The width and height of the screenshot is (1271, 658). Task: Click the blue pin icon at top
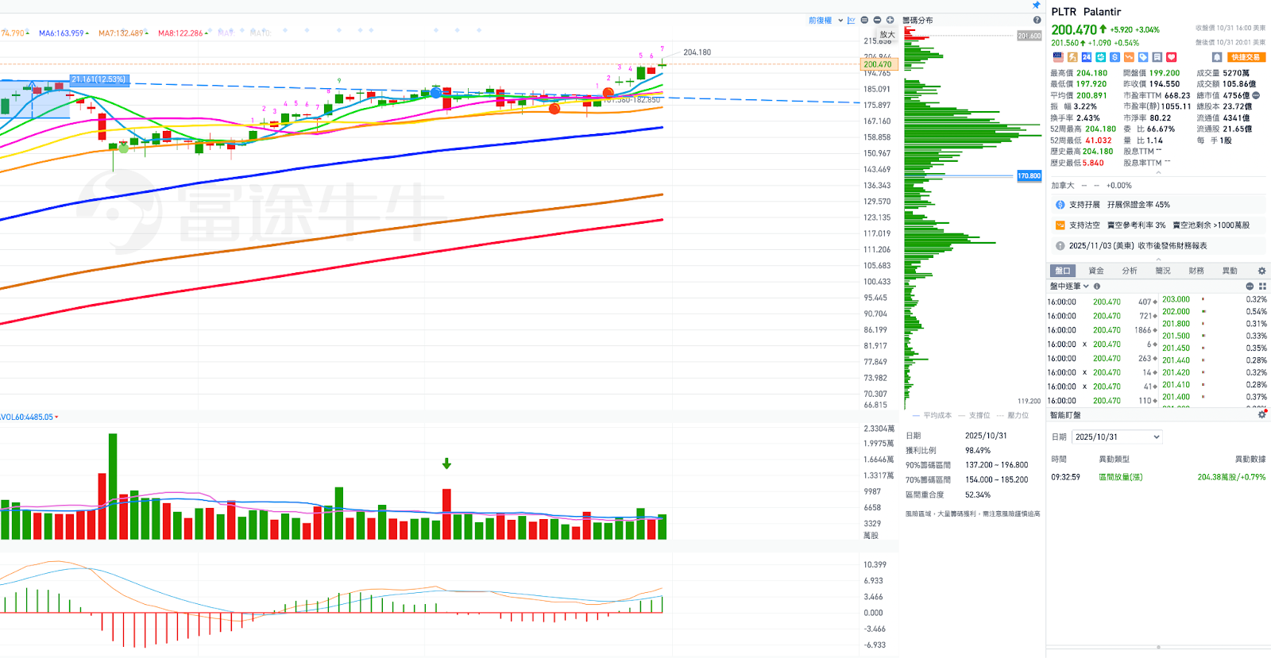[x=1036, y=5]
